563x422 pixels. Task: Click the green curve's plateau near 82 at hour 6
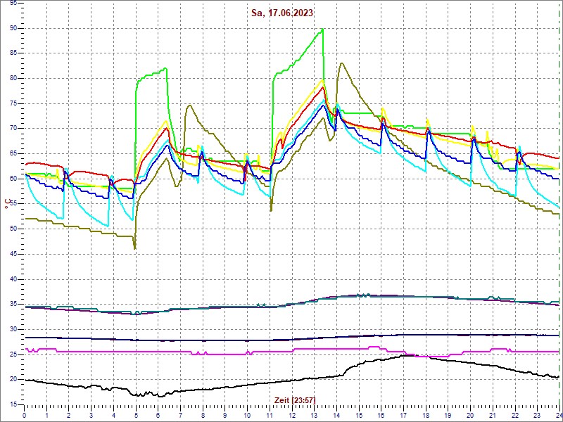pyautogui.click(x=165, y=68)
